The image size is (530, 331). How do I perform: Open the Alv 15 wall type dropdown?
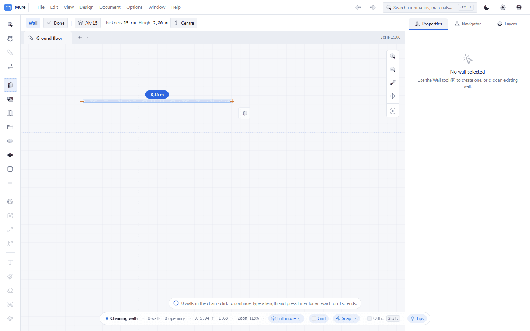coord(88,23)
